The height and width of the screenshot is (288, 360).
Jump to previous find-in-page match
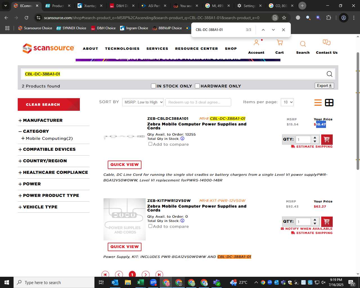[x=263, y=30]
